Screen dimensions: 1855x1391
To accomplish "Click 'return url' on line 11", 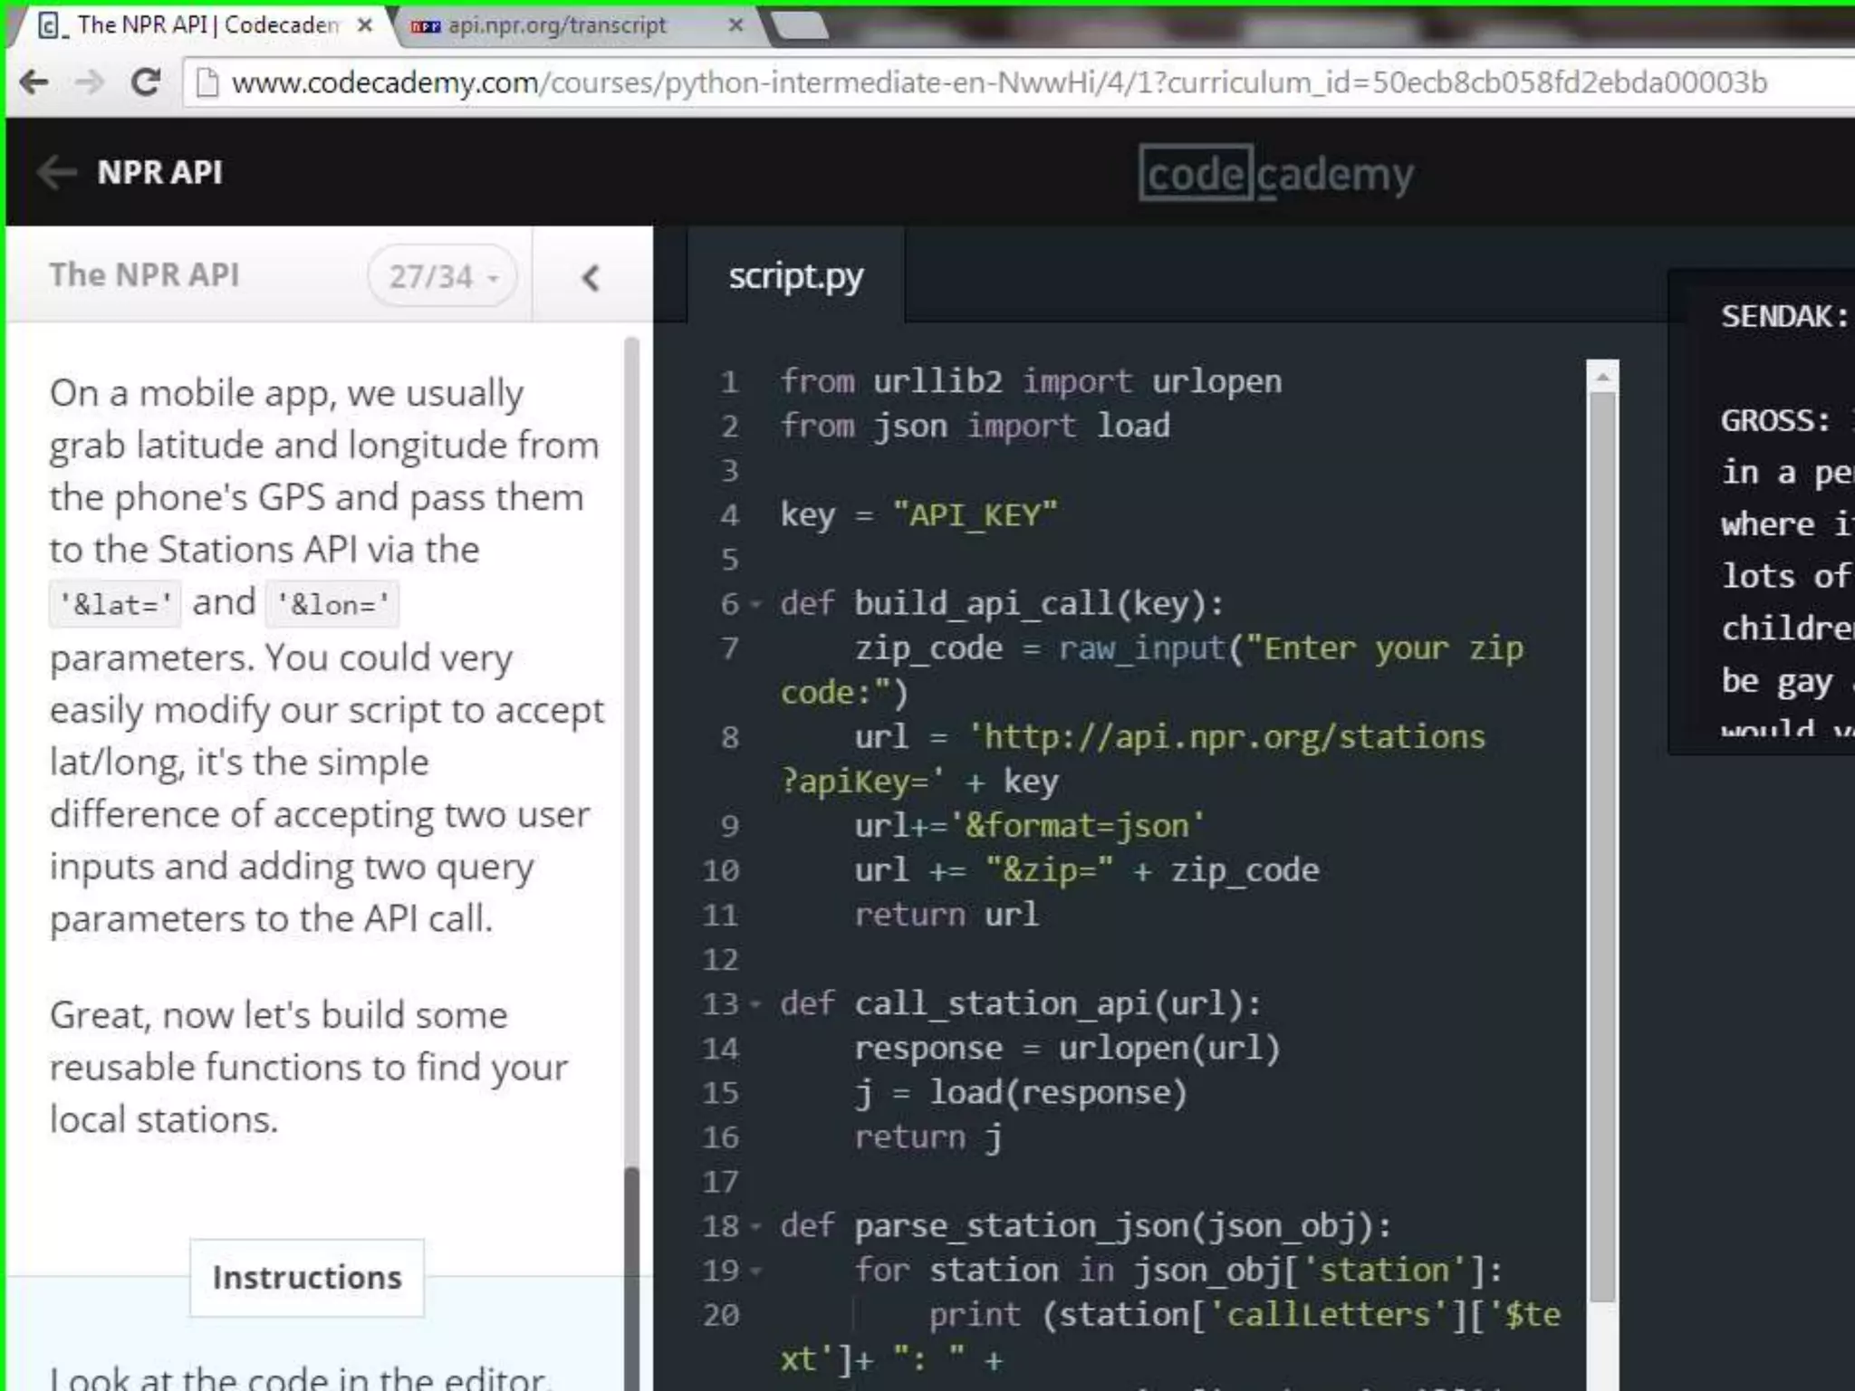I will (x=947, y=914).
